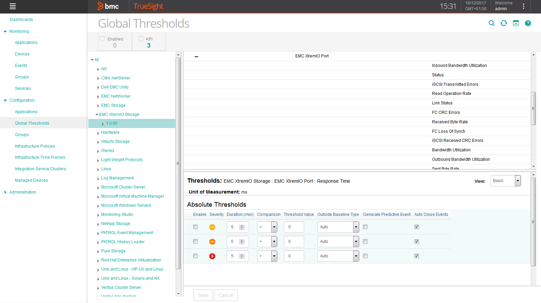Check Generate Predictive Event for minor row
The width and height of the screenshot is (541, 303).
(365, 227)
